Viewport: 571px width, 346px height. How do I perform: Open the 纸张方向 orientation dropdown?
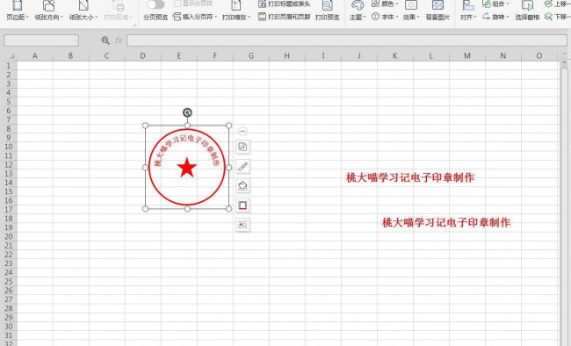coord(49,11)
